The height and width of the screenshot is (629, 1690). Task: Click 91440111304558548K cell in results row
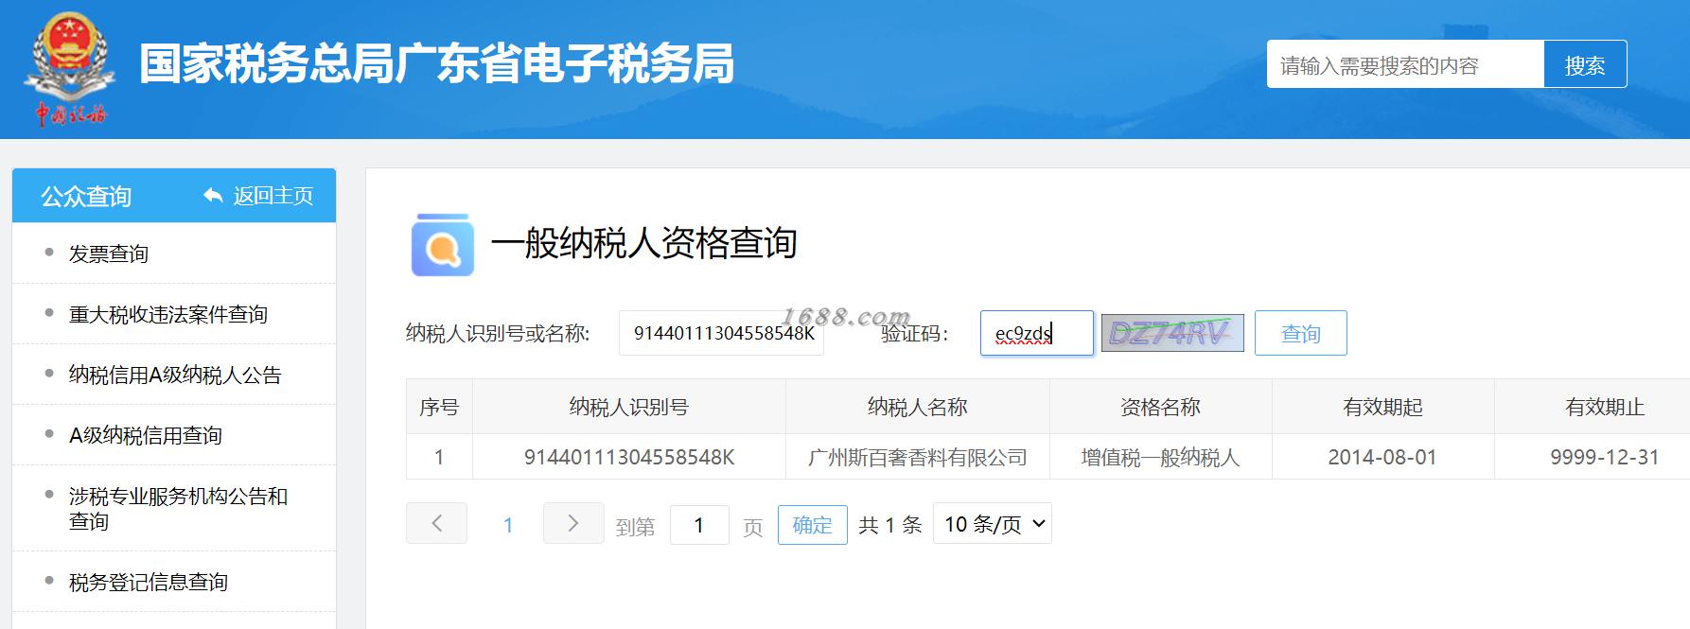pos(629,457)
